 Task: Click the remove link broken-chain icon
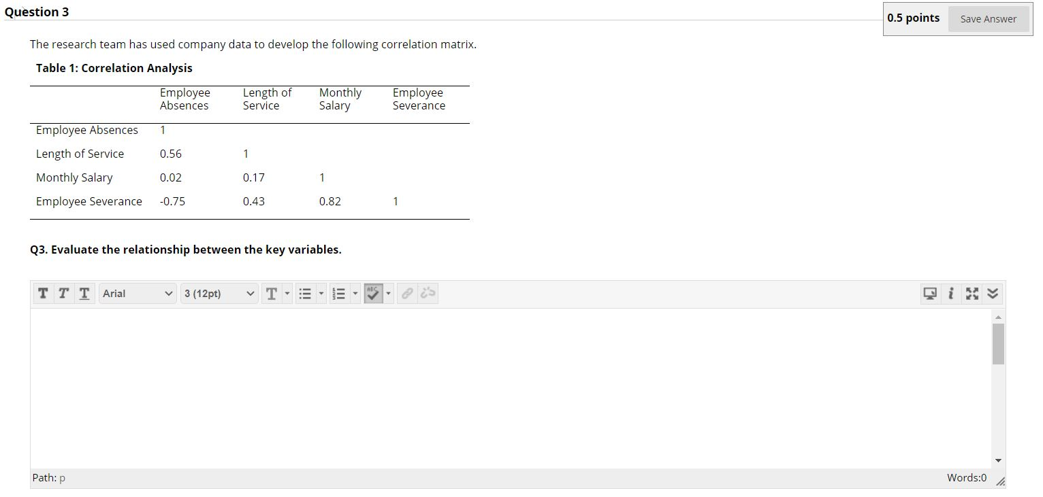pyautogui.click(x=428, y=294)
